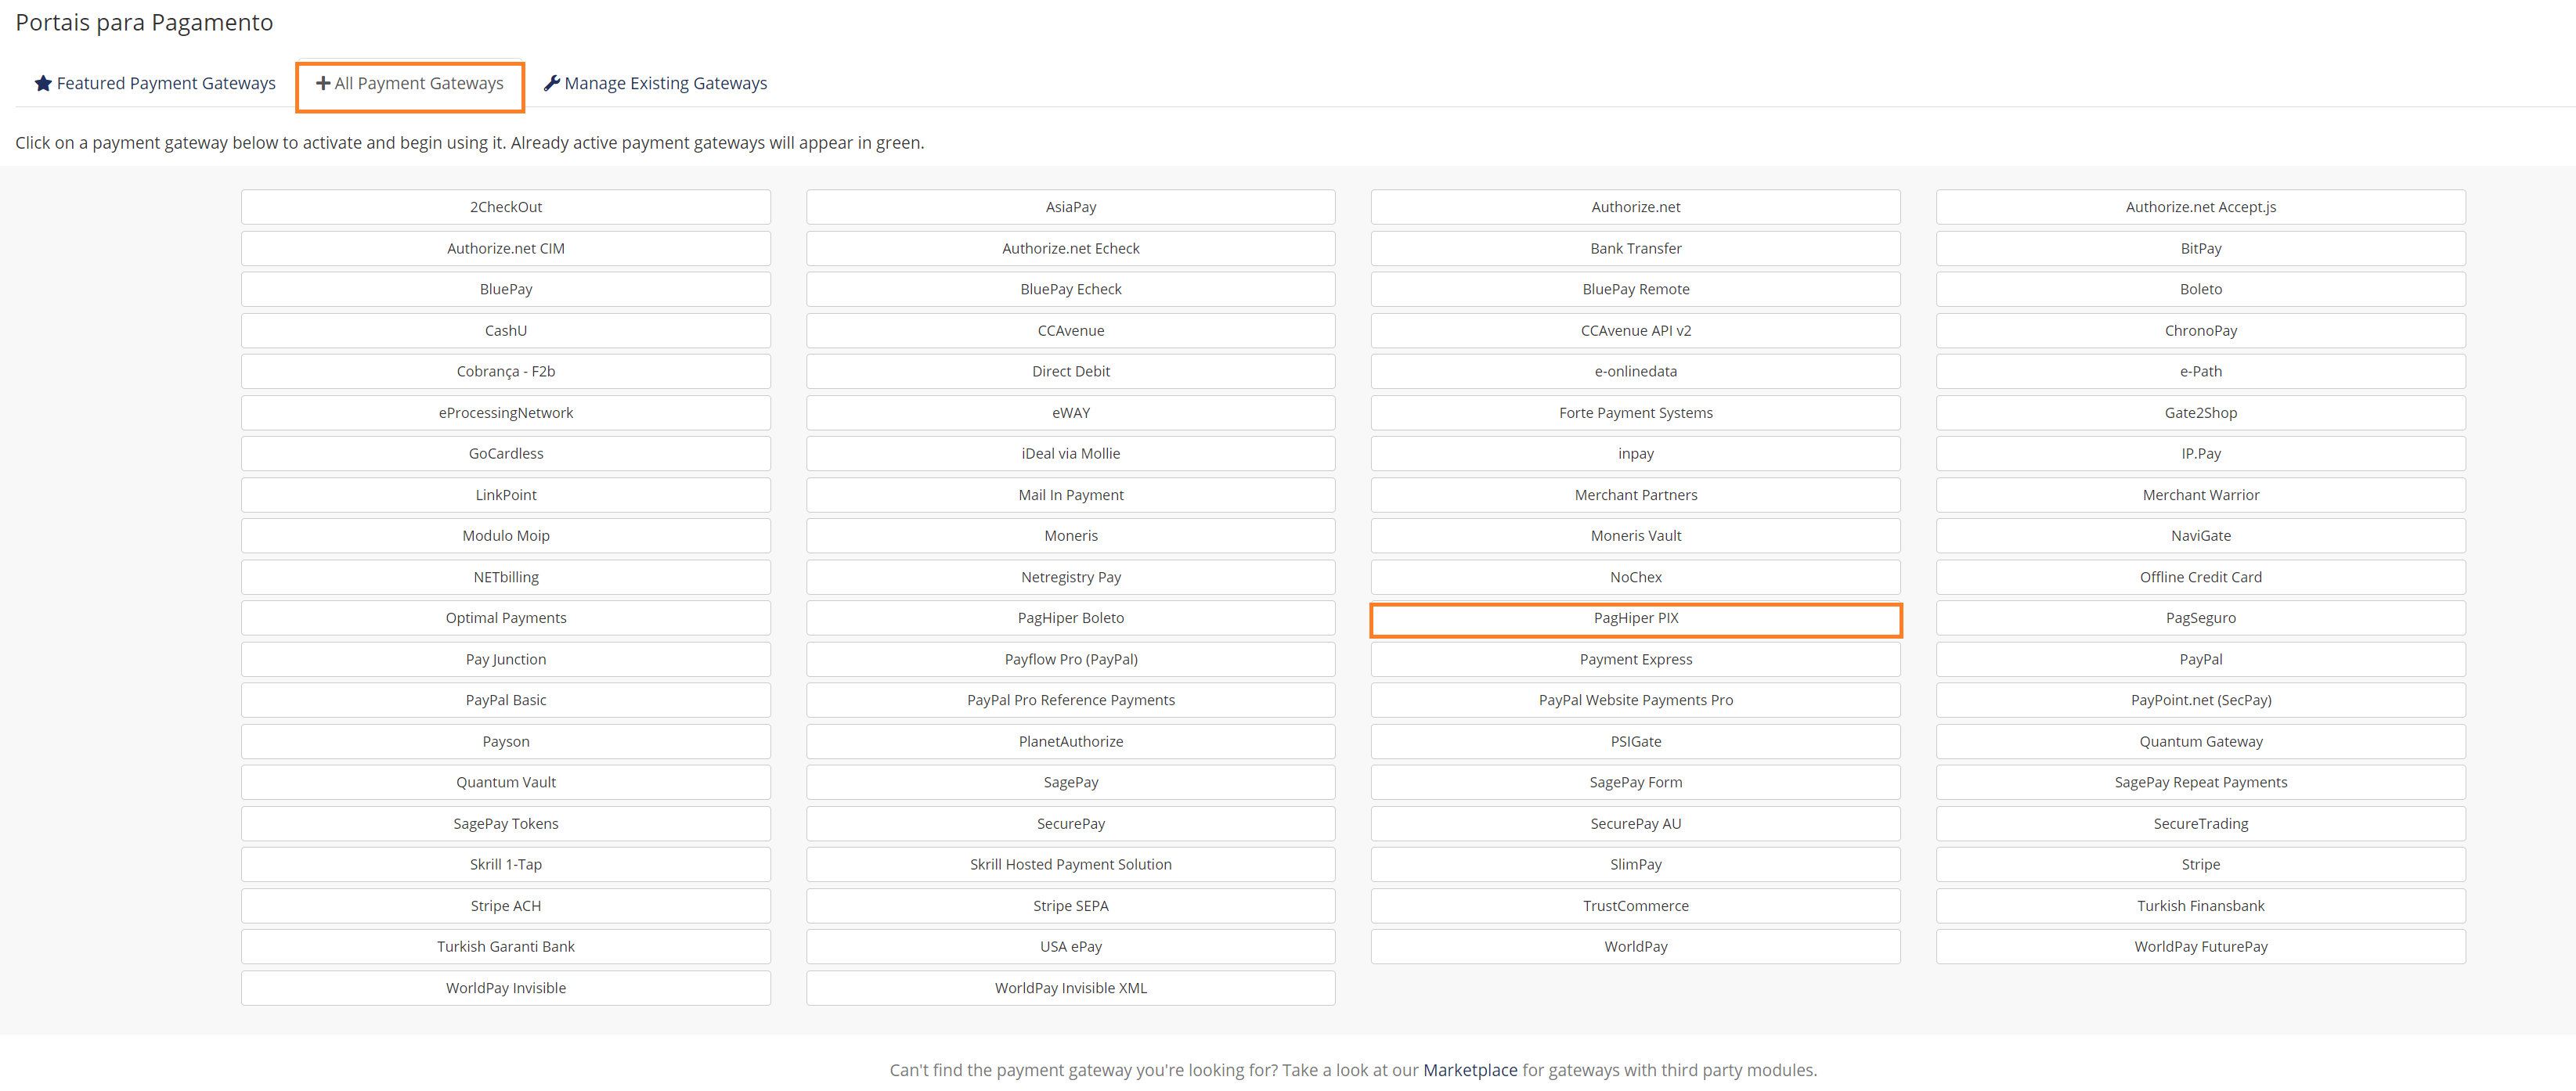Screen dimensions: 2576x1091
Task: Activate Pay Junction gateway
Action: click(506, 659)
